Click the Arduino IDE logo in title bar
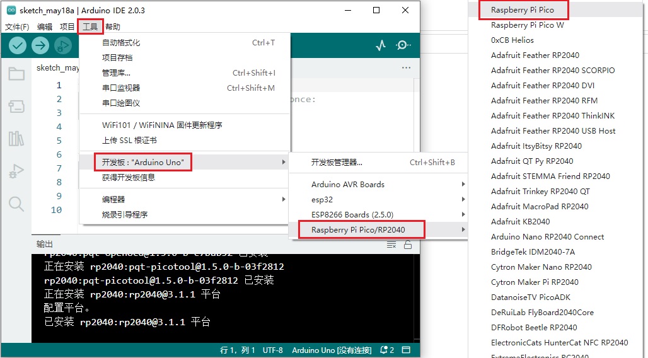The width and height of the screenshot is (648, 358). click(11, 10)
